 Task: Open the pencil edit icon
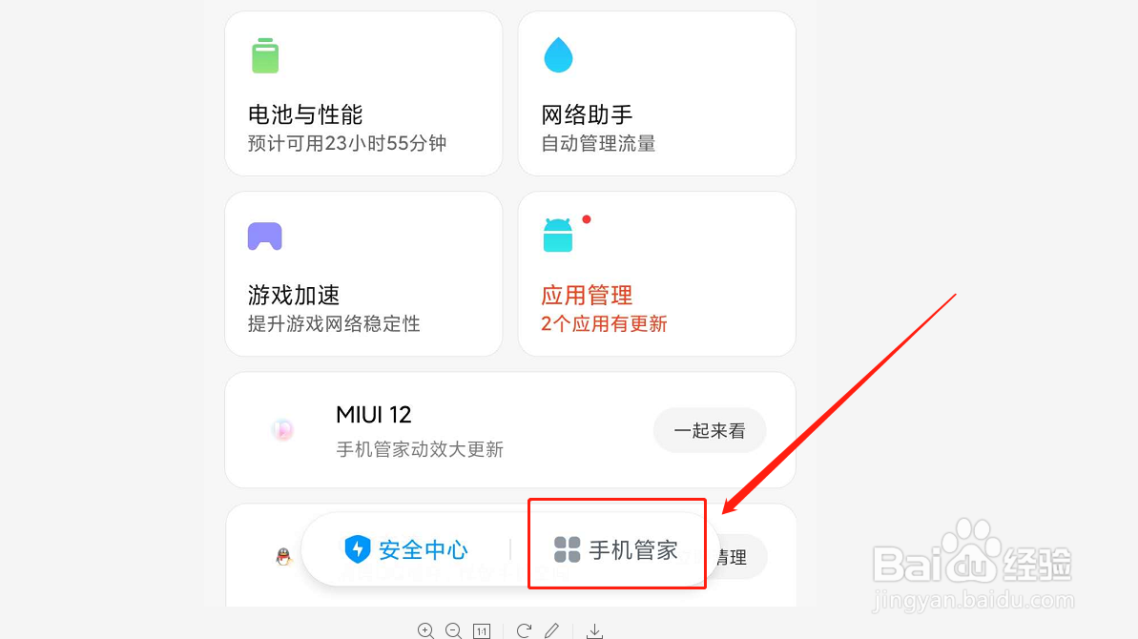coord(551,629)
